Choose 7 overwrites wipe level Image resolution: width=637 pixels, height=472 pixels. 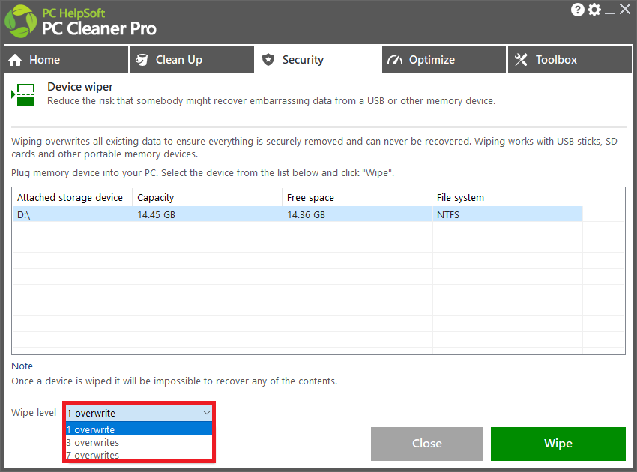[x=139, y=455]
